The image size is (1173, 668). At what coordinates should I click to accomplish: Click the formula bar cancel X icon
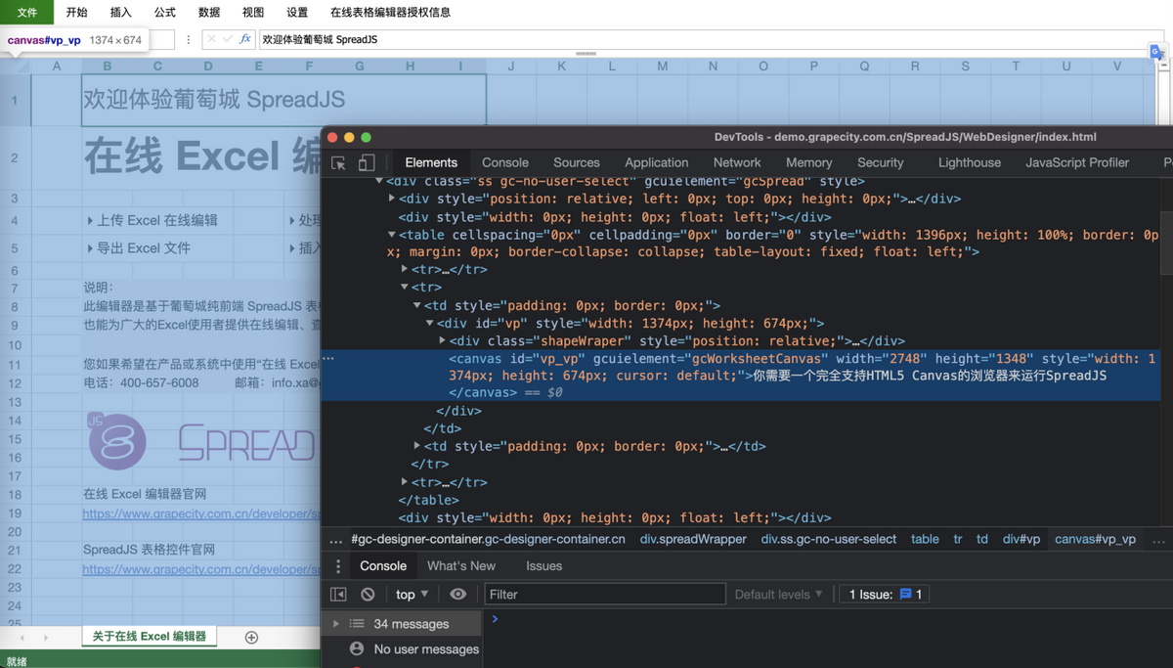[211, 39]
